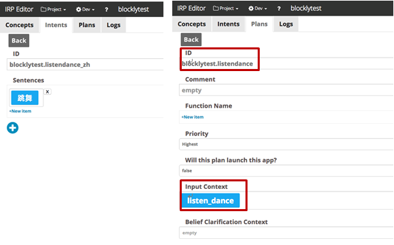Click help question mark in left panel
Screen dimensions: 394x245
(106, 9)
